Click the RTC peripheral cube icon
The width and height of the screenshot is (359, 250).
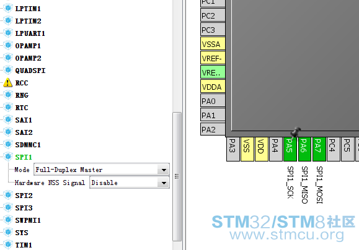coord(8,107)
